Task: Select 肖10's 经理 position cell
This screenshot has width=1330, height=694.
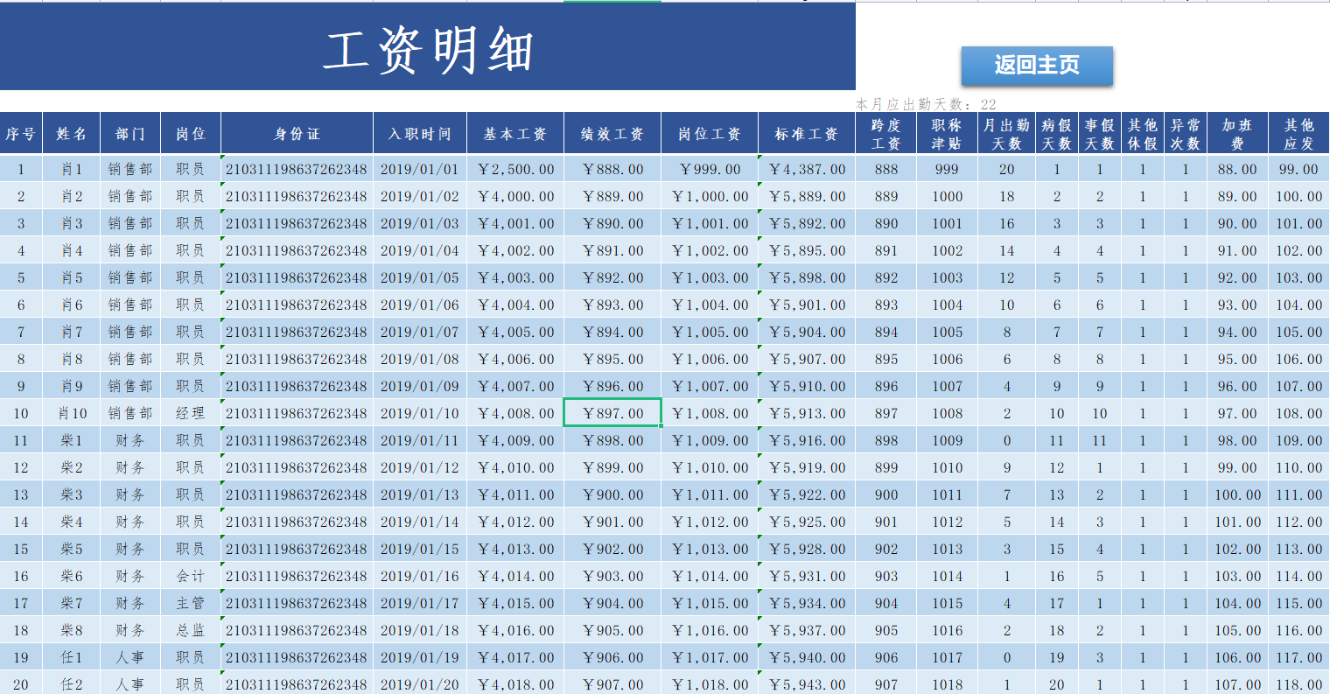Action: tap(189, 412)
